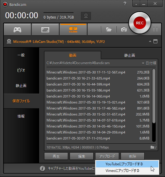Click the pause icon beside REC
The image size is (165, 177).
pos(155,29)
